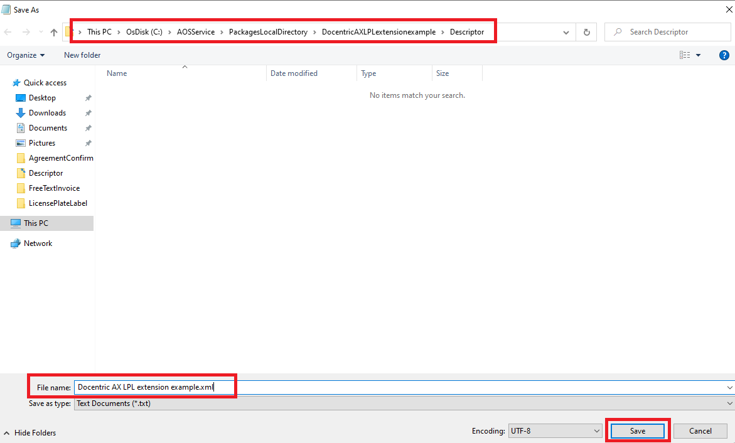Expand the address bar history dropdown
The height and width of the screenshot is (443, 735).
(566, 32)
